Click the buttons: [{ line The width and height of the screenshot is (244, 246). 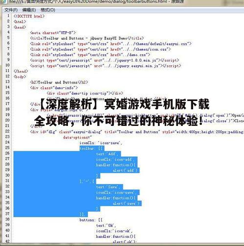pos(91,220)
